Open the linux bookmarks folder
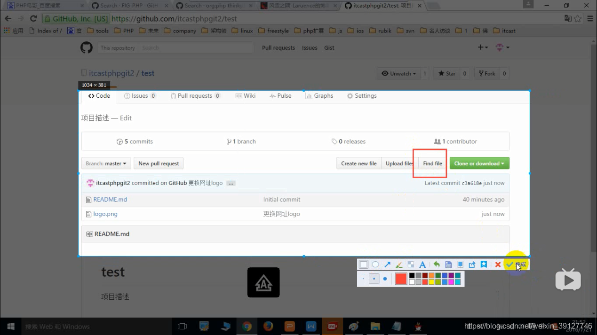The height and width of the screenshot is (335, 597). (241, 31)
